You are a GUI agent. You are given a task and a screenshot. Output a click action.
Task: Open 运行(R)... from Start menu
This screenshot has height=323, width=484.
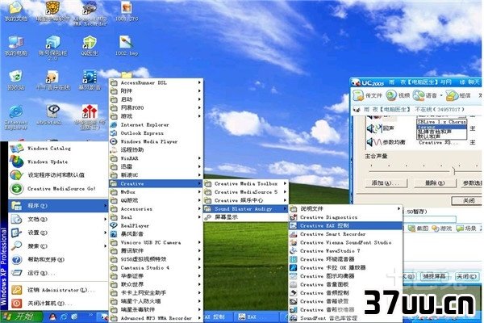58,273
